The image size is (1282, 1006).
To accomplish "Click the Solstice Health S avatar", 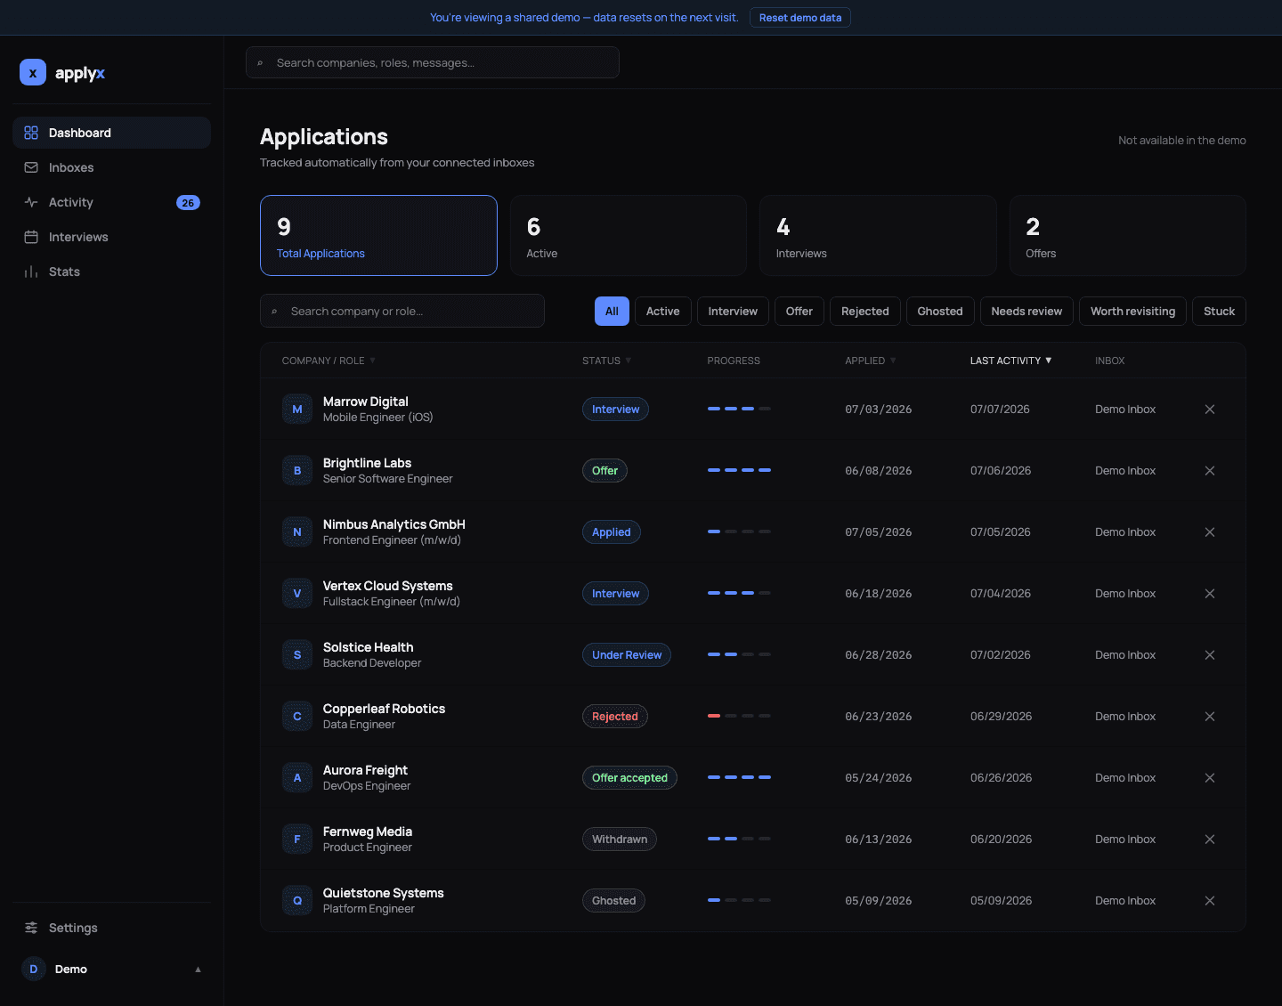I will coord(297,655).
